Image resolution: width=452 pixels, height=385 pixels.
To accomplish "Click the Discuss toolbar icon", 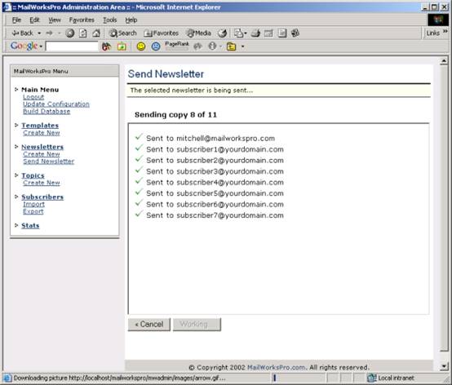I will [x=282, y=33].
